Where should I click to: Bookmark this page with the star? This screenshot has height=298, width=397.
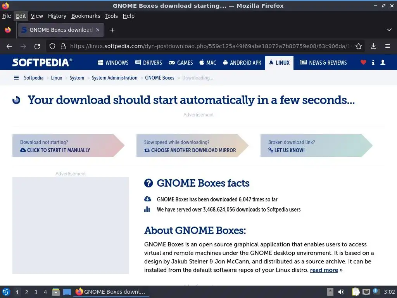pyautogui.click(x=359, y=47)
